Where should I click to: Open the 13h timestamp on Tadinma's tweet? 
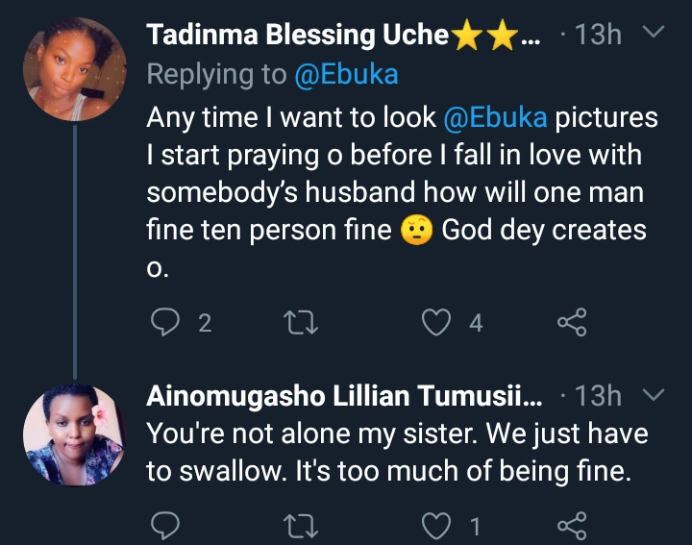[597, 36]
